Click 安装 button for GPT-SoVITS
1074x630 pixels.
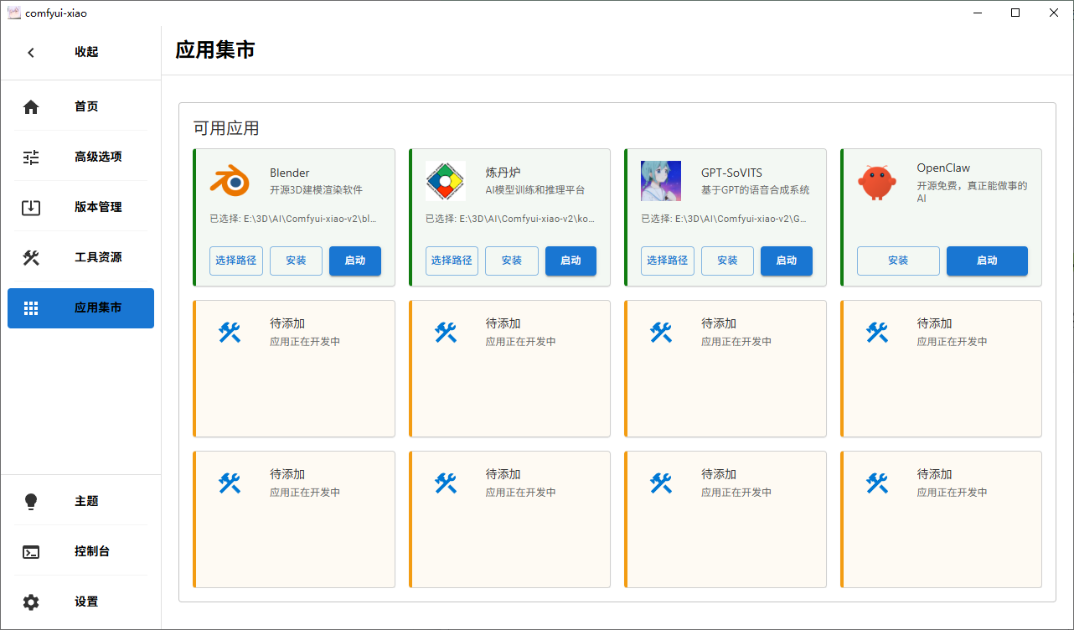coord(727,261)
